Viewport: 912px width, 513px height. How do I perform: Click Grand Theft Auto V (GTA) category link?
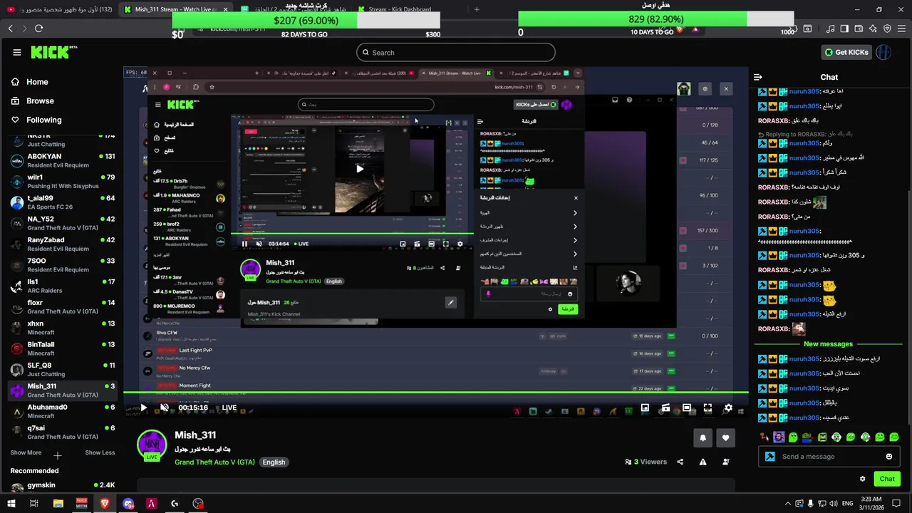click(x=214, y=462)
